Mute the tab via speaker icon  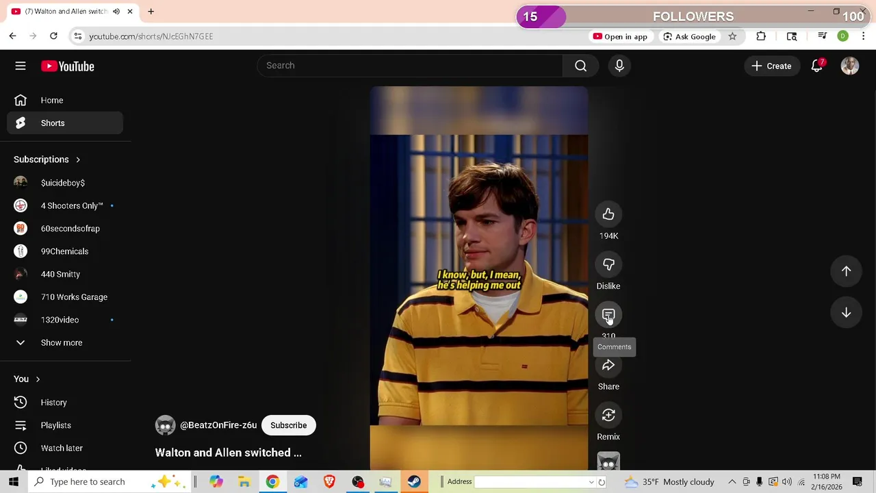tap(116, 12)
